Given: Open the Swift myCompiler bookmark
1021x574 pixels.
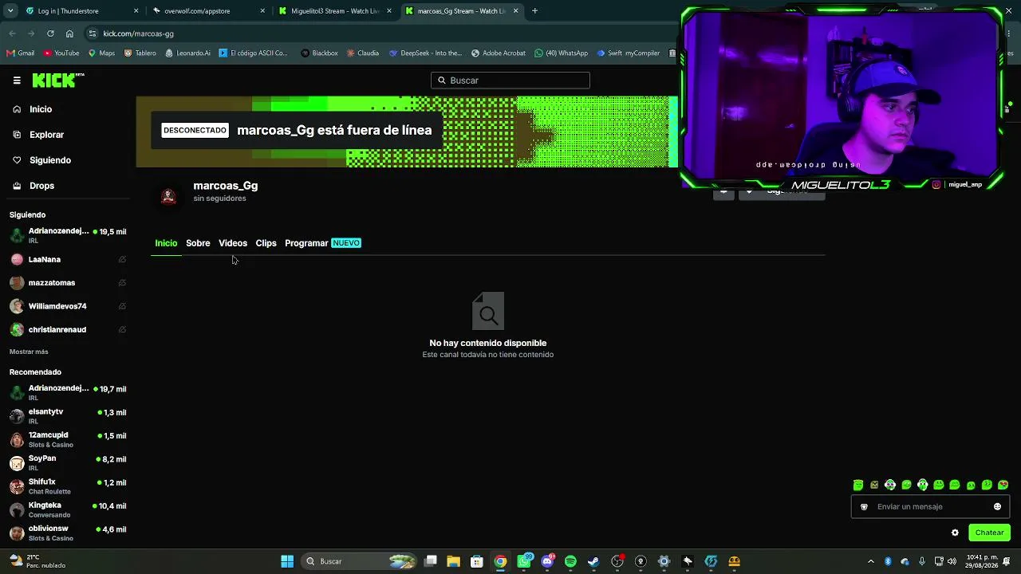Looking at the screenshot, I should (x=628, y=53).
